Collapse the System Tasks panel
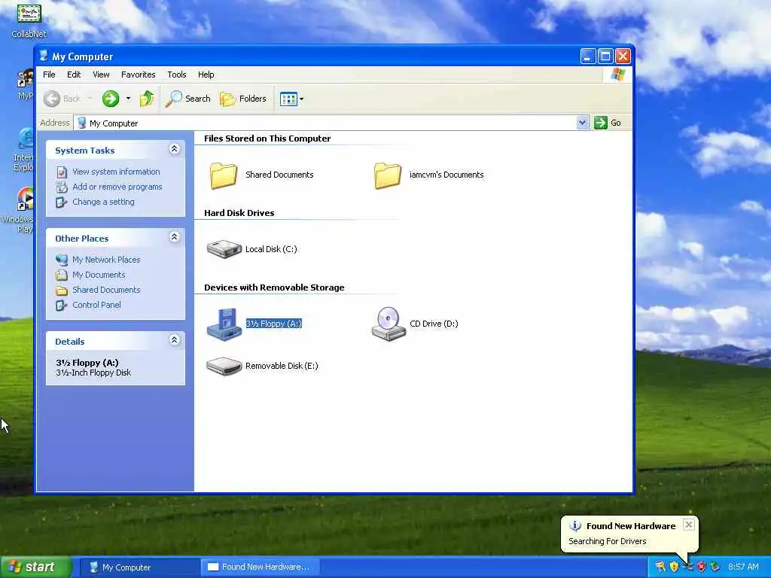This screenshot has width=771, height=578. coord(174,149)
